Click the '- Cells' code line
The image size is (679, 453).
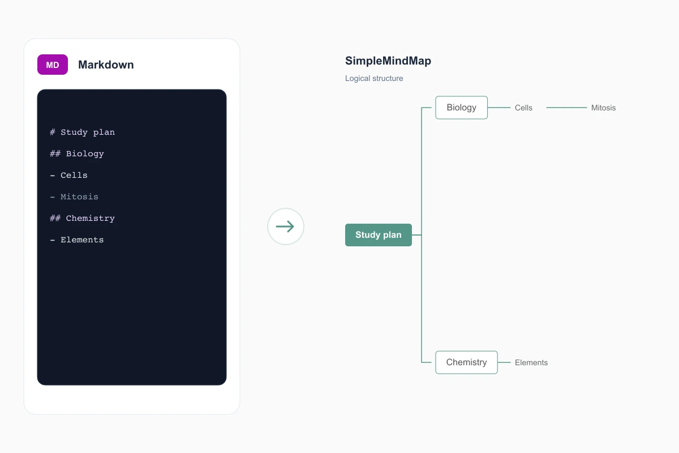click(68, 175)
